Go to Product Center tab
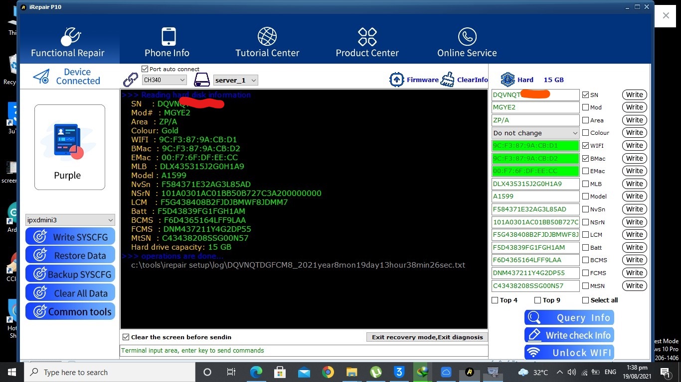The width and height of the screenshot is (681, 382). (367, 42)
